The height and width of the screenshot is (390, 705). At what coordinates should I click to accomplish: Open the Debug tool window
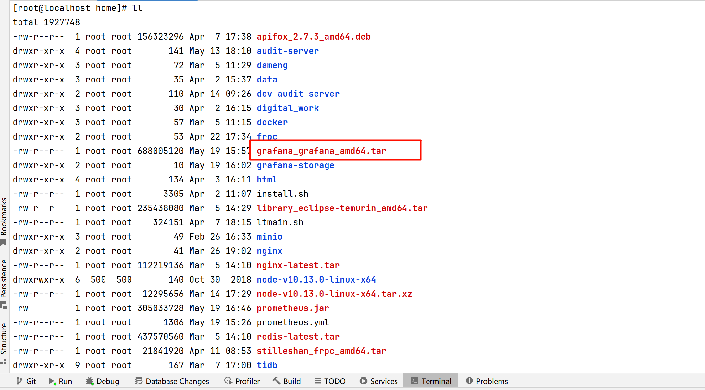(103, 381)
